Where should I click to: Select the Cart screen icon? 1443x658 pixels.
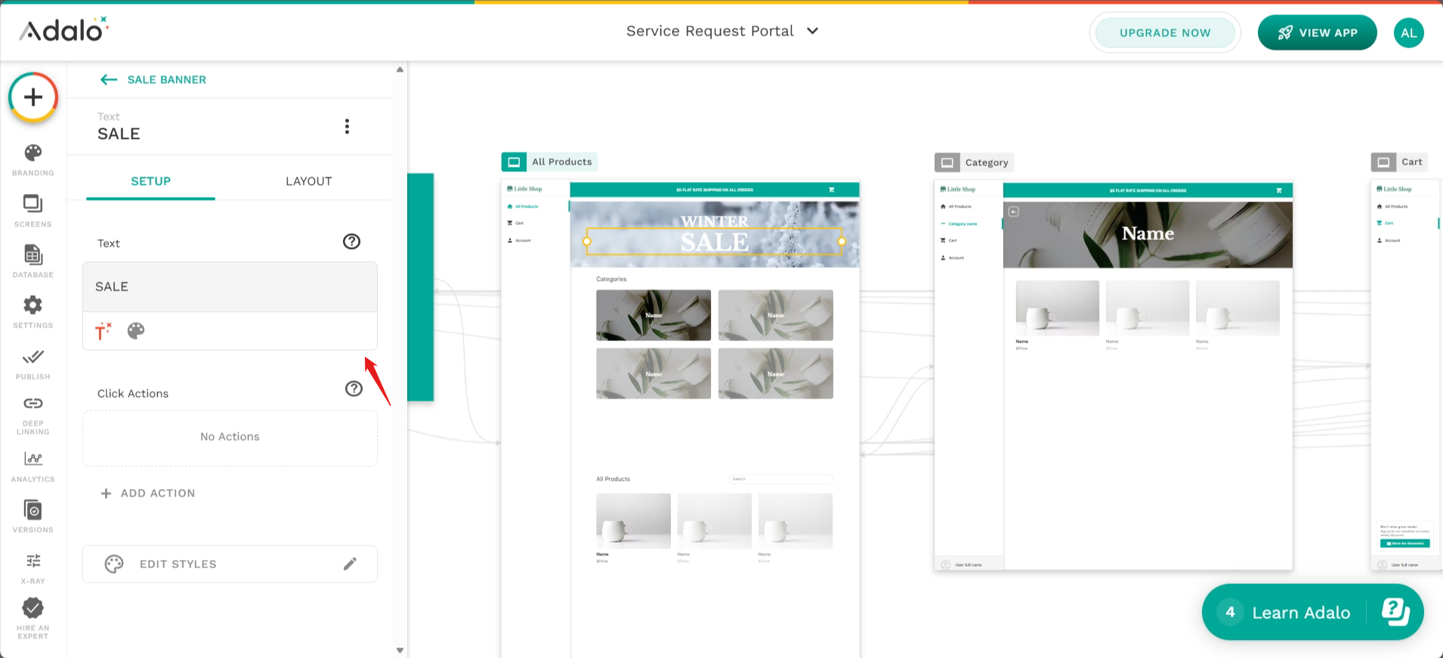(1384, 162)
